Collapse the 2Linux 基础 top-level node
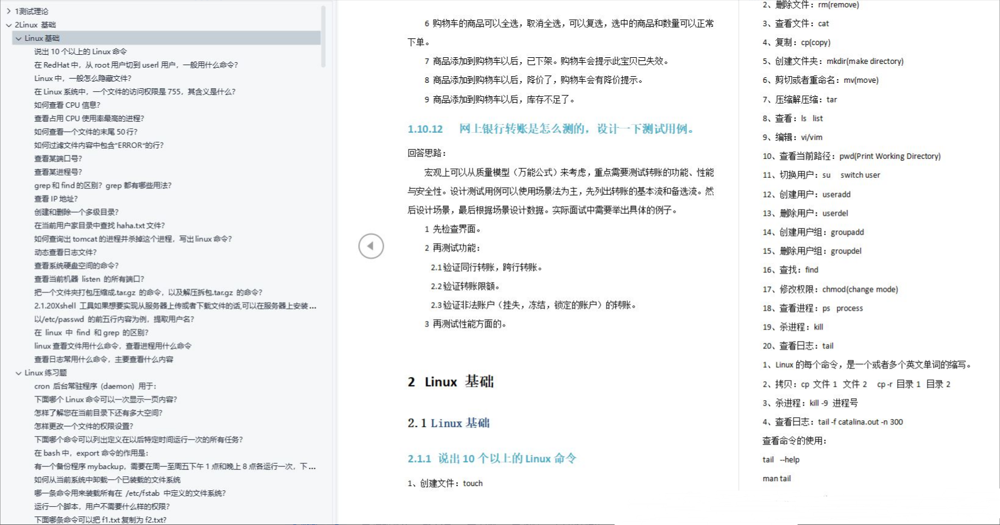The image size is (1000, 525). click(x=9, y=25)
